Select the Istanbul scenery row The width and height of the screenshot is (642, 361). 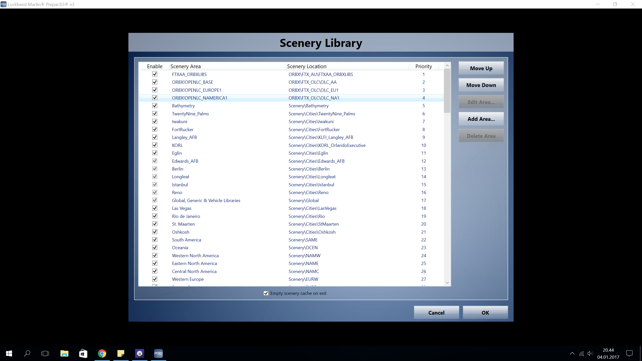click(x=291, y=185)
